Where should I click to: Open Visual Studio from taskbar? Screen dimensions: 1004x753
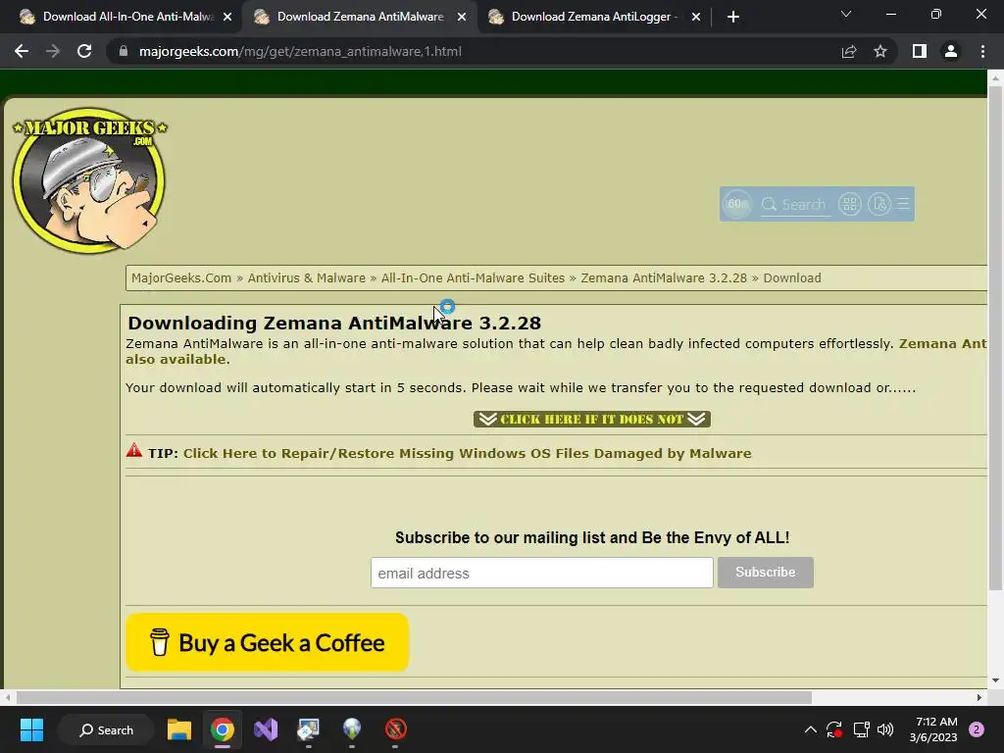266,729
